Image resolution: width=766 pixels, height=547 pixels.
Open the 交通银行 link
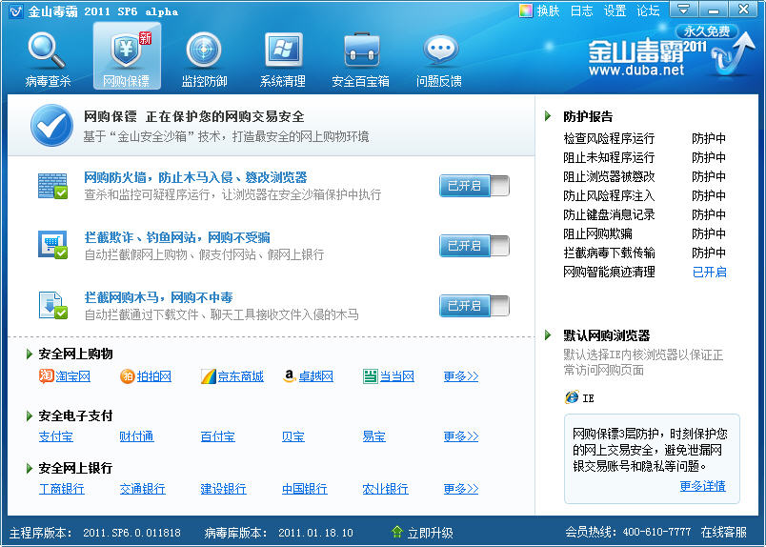142,489
